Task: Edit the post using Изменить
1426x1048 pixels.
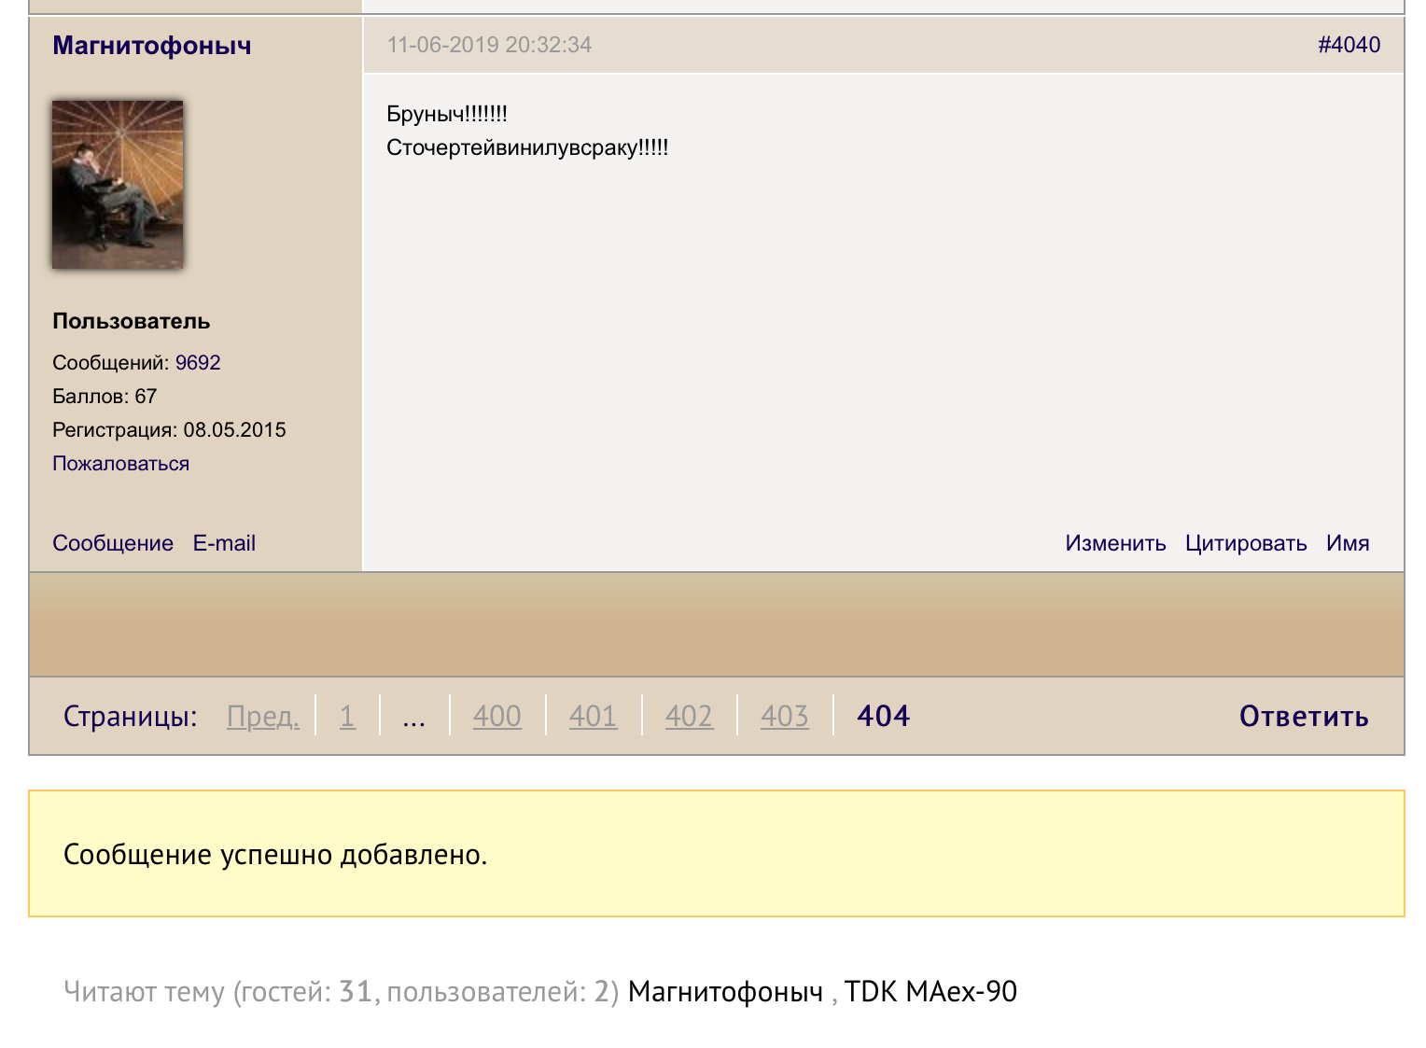Action: click(1115, 543)
